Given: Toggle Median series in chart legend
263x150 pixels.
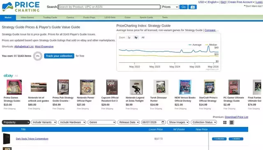Looking at the screenshot, I should pos(211,45).
